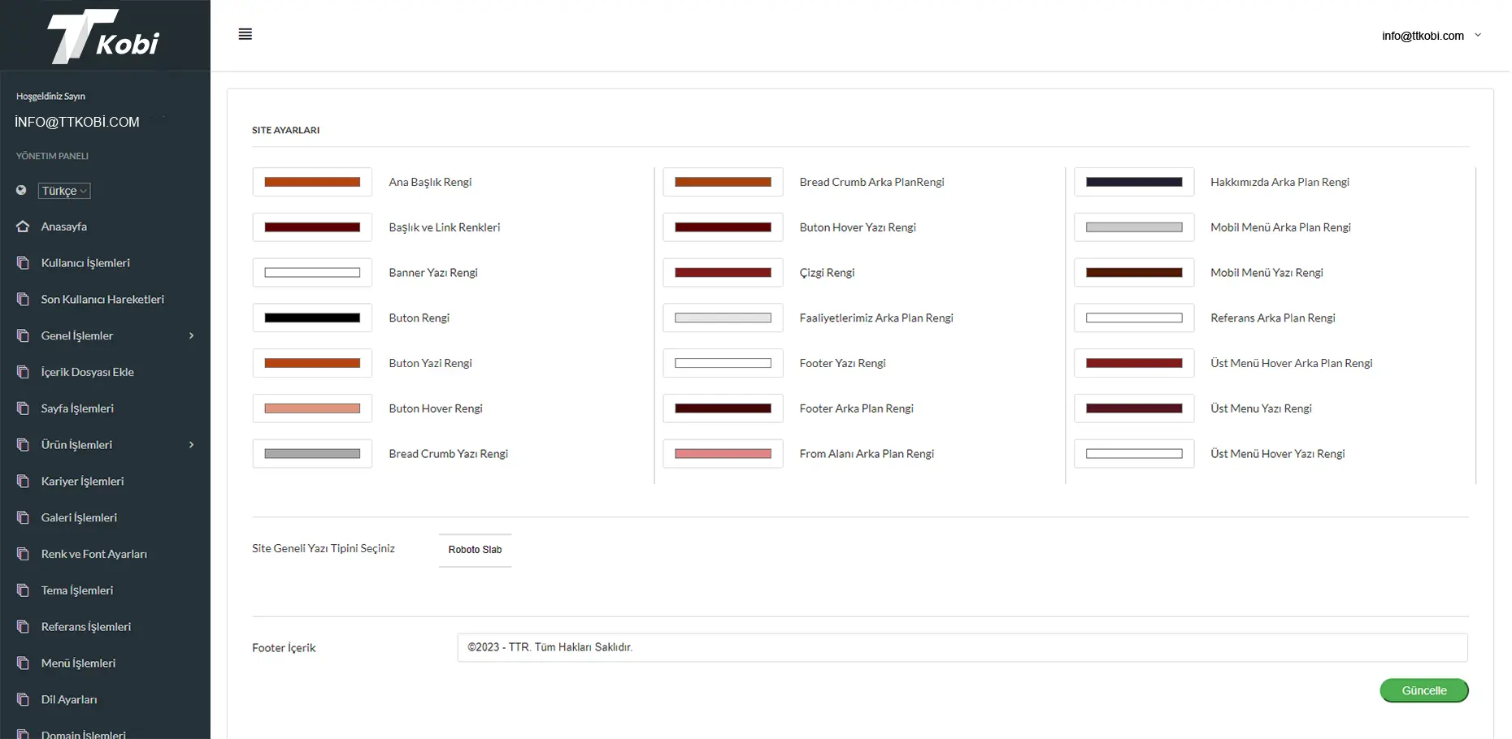Click the Footer İçerik text field
1512x739 pixels.
click(962, 647)
